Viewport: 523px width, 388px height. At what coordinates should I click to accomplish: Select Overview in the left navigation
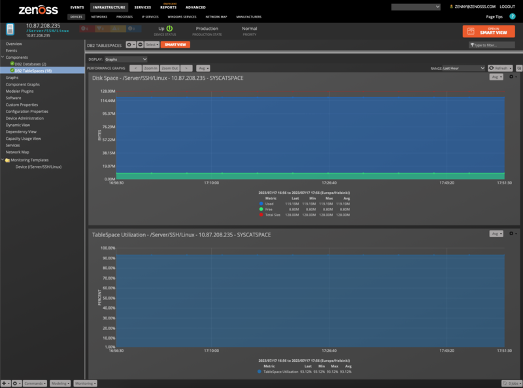(14, 44)
